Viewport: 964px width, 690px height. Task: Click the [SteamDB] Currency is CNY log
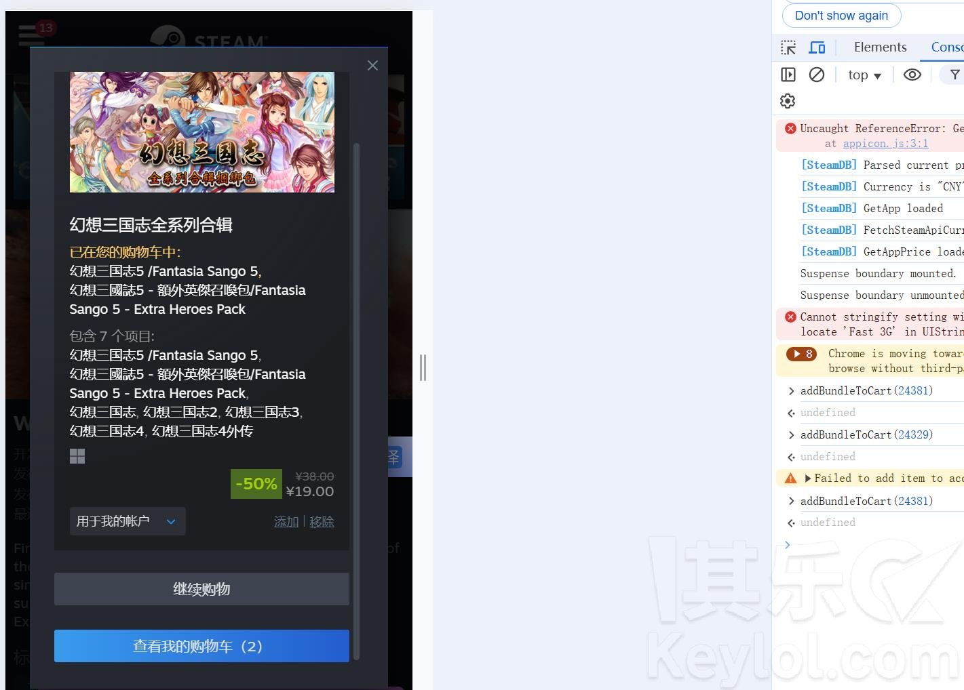click(x=882, y=186)
